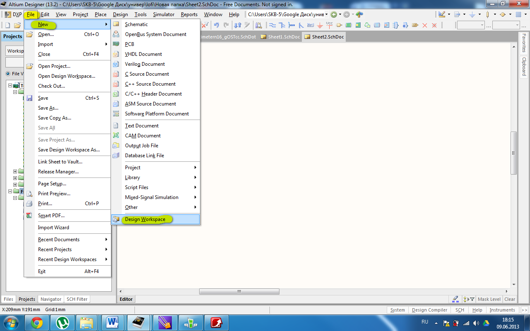Select Open Project in the File menu
The height and width of the screenshot is (331, 530).
[67, 66]
